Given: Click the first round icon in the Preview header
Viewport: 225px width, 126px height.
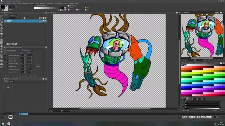Looking at the screenshot, I should [x=216, y=13].
